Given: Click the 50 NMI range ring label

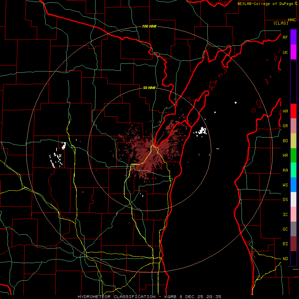Looking at the screenshot, I should point(149,88).
